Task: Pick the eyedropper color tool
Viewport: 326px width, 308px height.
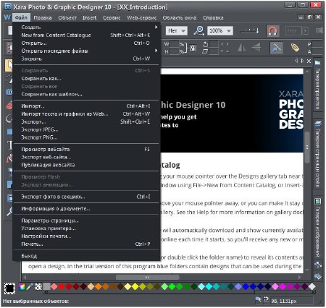Action: point(30,287)
